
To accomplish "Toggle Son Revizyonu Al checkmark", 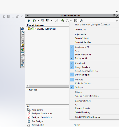I will 72,55.
